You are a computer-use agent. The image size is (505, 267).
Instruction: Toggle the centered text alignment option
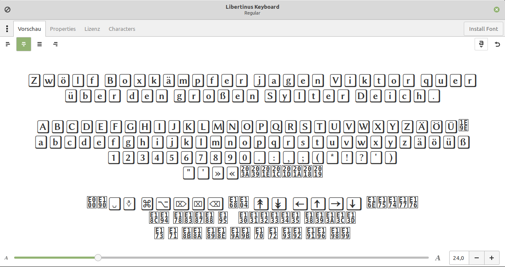(x=24, y=44)
